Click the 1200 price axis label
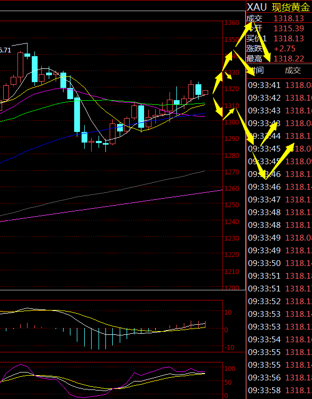312x399 pixels. click(x=231, y=288)
